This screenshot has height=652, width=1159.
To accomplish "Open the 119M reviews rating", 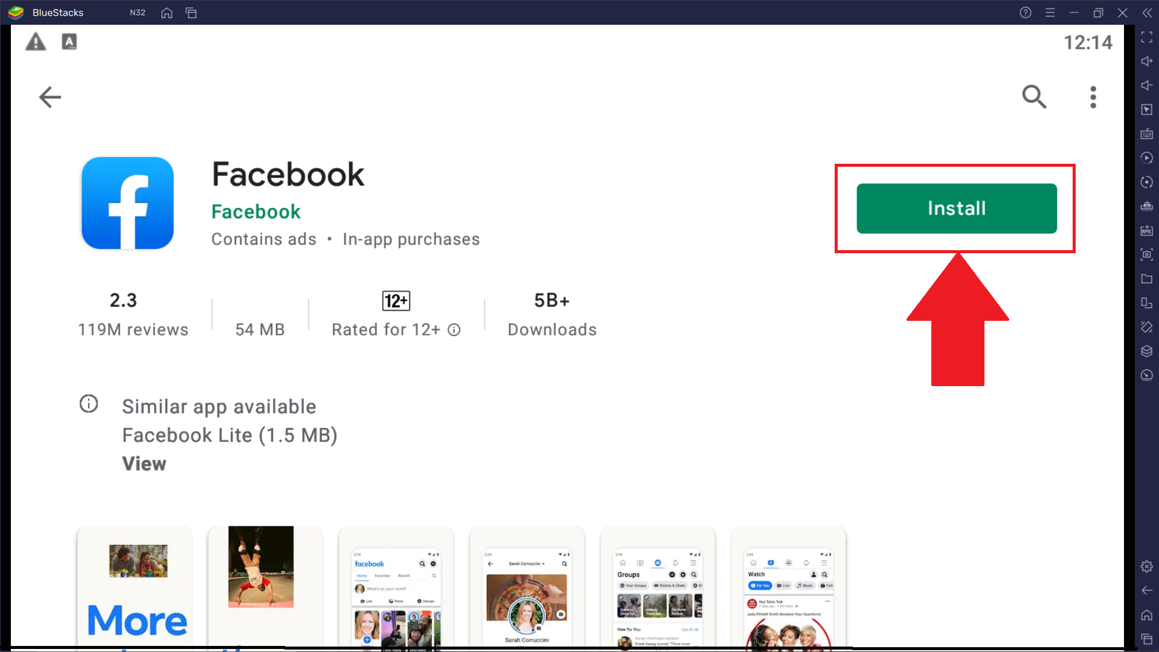I will pyautogui.click(x=133, y=314).
